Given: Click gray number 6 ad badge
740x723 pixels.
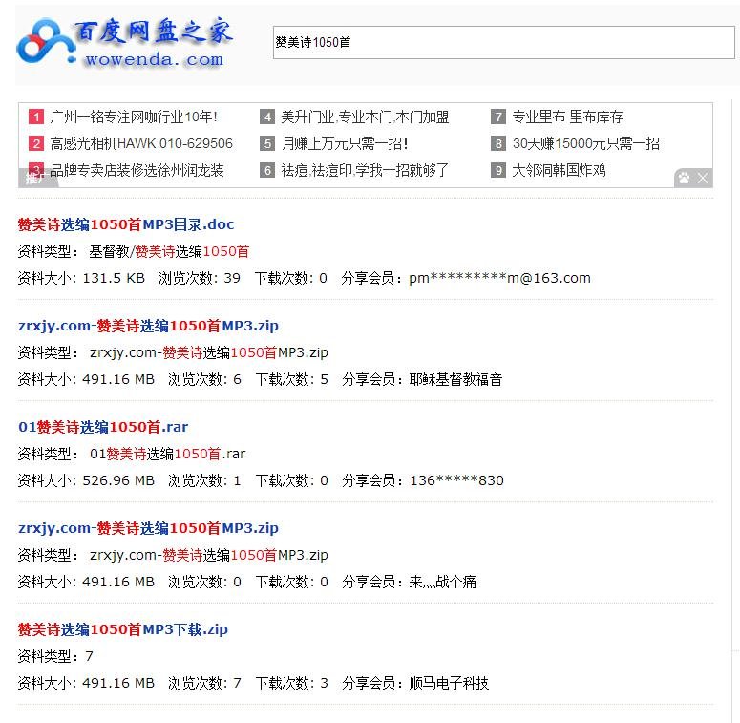Looking at the screenshot, I should point(267,170).
